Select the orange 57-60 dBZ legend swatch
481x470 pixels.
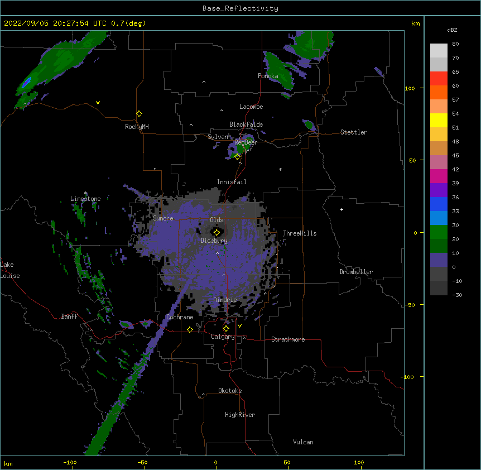[439, 92]
